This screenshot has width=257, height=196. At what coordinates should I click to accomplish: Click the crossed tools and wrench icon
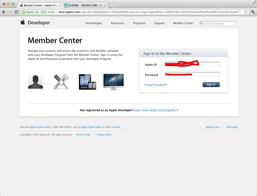(61, 81)
